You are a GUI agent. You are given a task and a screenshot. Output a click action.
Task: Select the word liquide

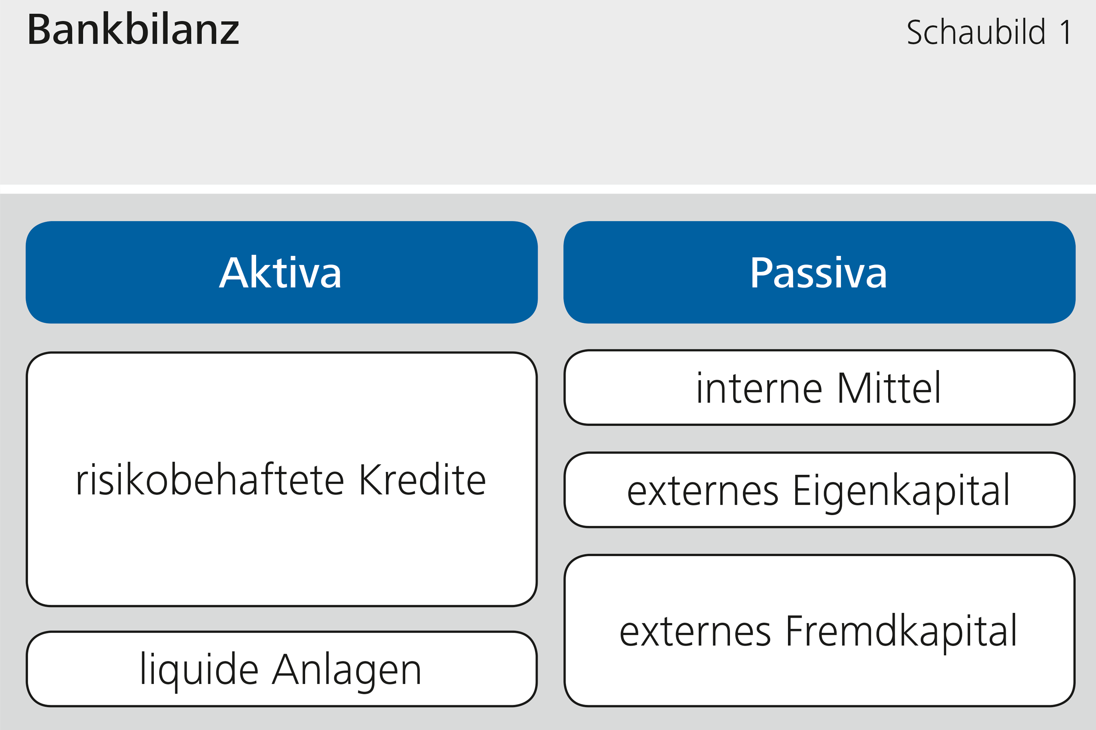click(199, 671)
